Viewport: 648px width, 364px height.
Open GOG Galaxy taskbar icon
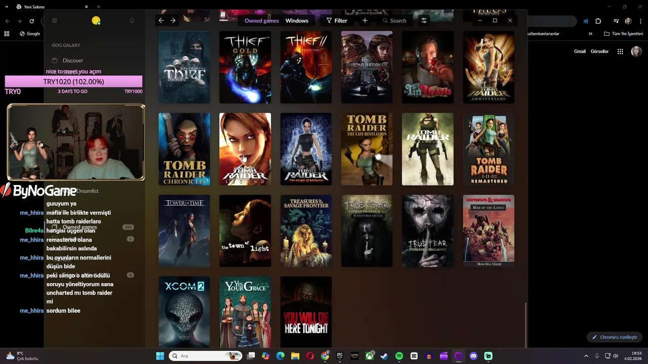459,356
